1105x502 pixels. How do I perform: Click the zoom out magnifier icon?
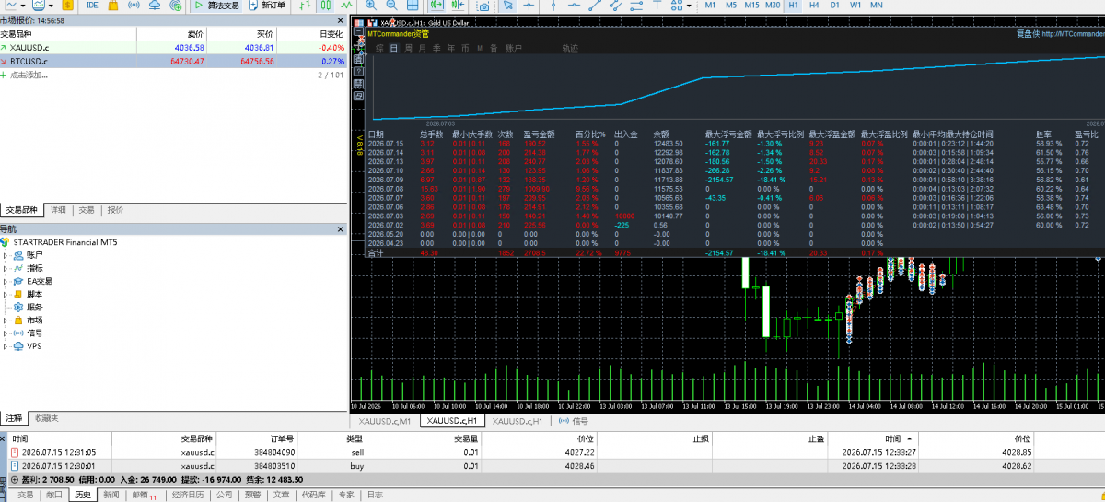(x=392, y=5)
